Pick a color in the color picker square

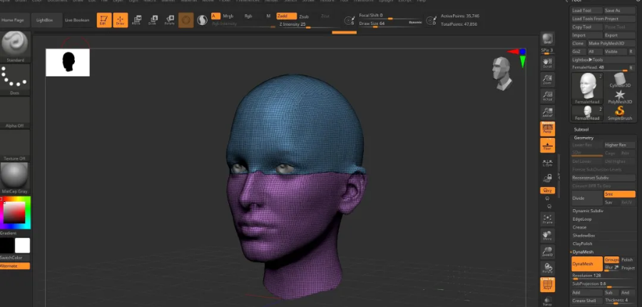pos(14,212)
